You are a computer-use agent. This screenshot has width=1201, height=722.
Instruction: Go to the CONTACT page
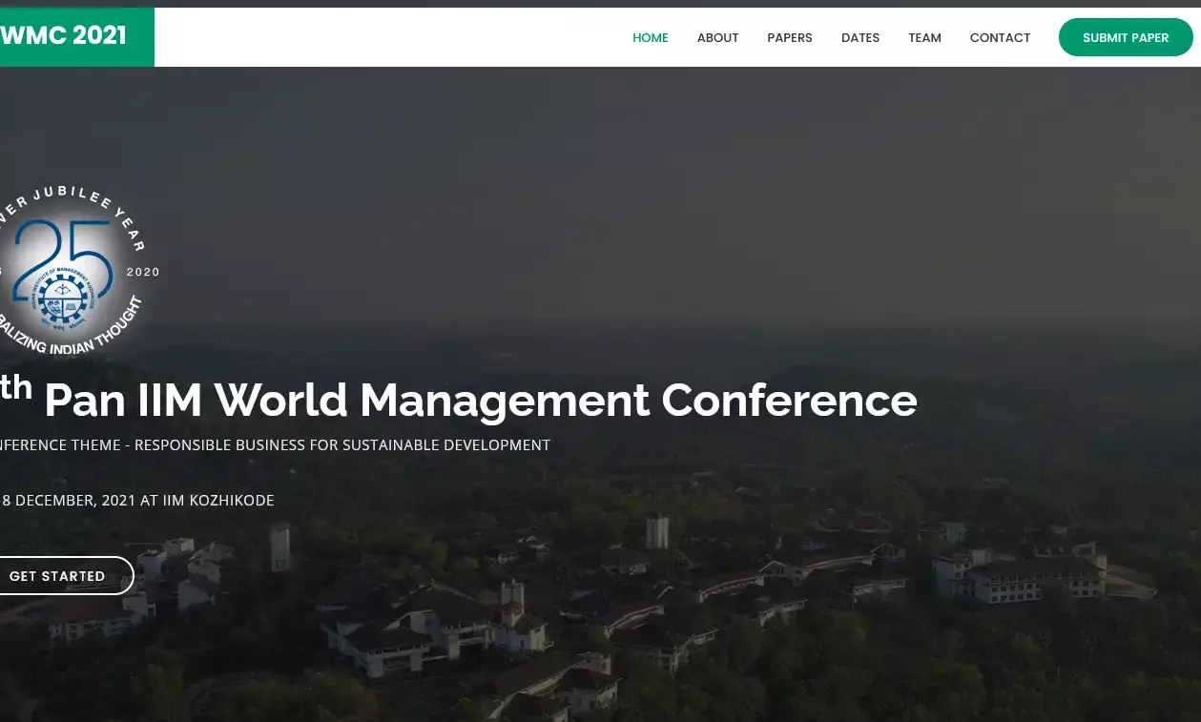click(x=1000, y=37)
